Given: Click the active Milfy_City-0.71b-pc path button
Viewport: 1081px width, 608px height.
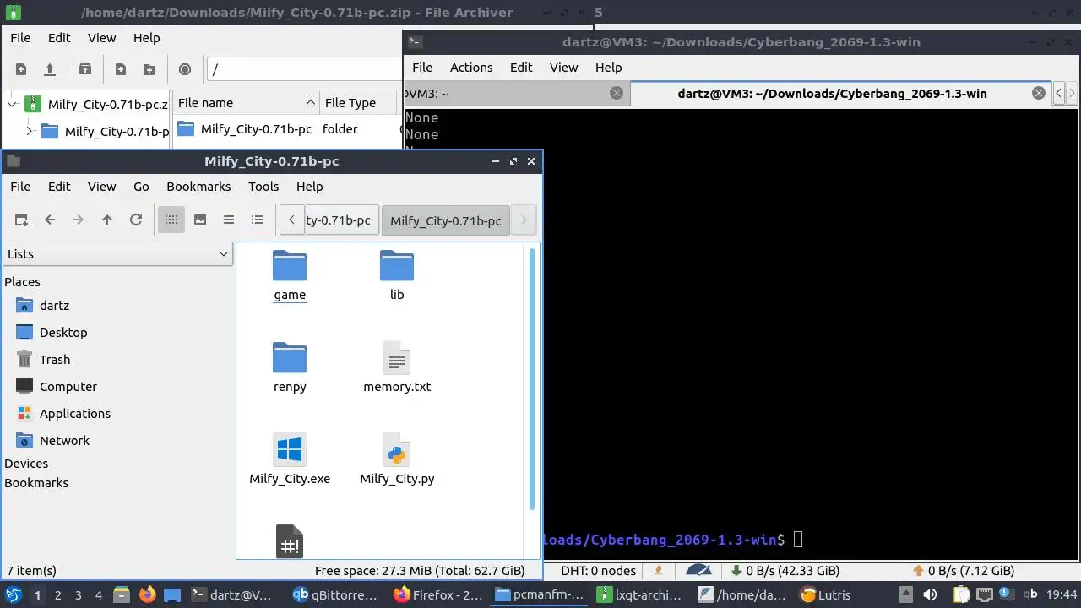Looking at the screenshot, I should tap(446, 220).
